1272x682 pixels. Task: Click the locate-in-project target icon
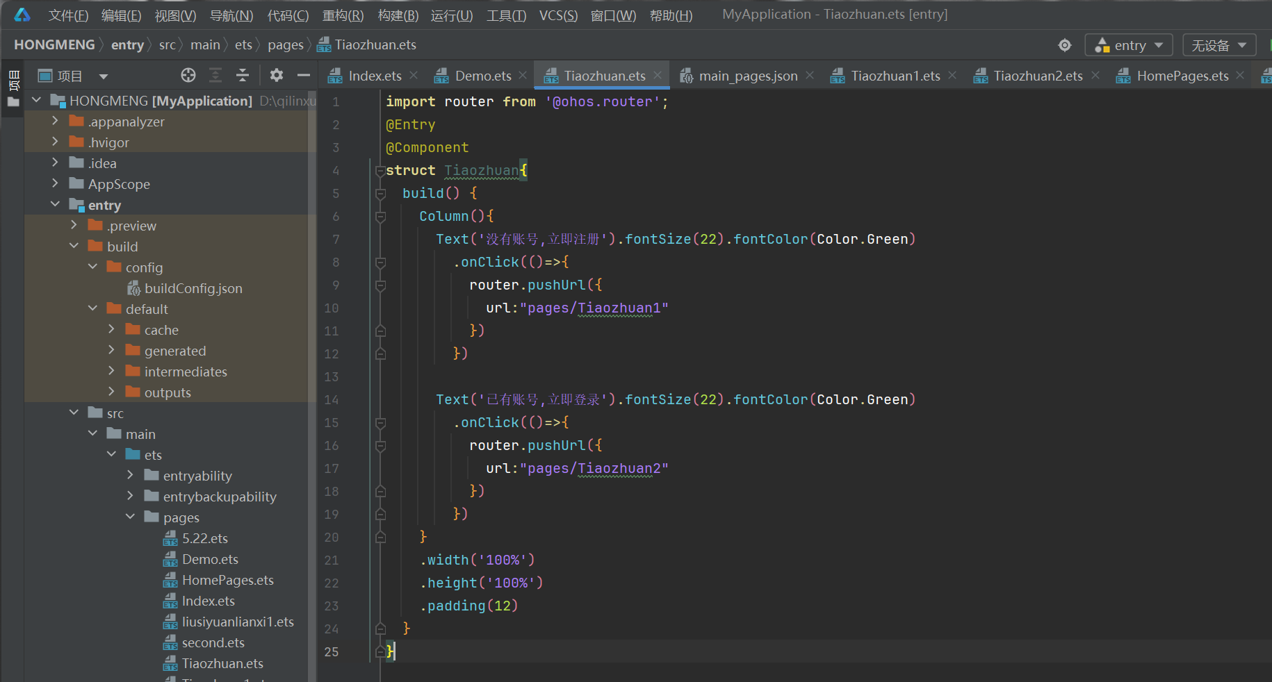188,75
